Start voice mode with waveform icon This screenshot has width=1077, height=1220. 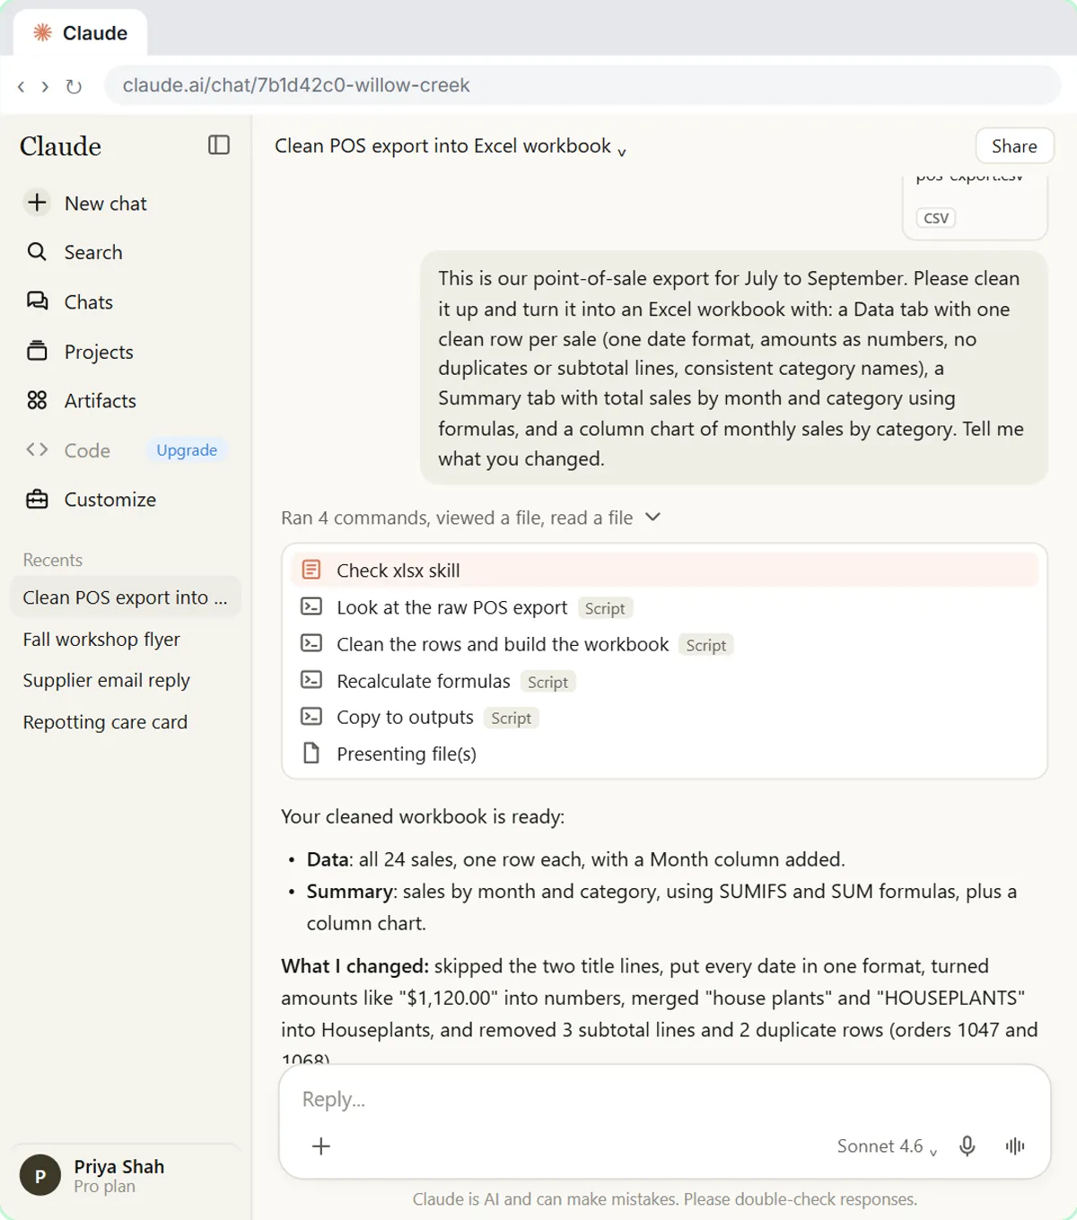(1015, 1146)
